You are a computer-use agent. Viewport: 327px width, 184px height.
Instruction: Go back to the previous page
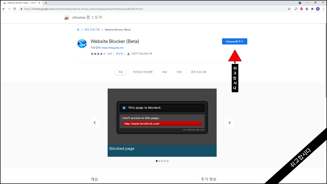(4, 9)
